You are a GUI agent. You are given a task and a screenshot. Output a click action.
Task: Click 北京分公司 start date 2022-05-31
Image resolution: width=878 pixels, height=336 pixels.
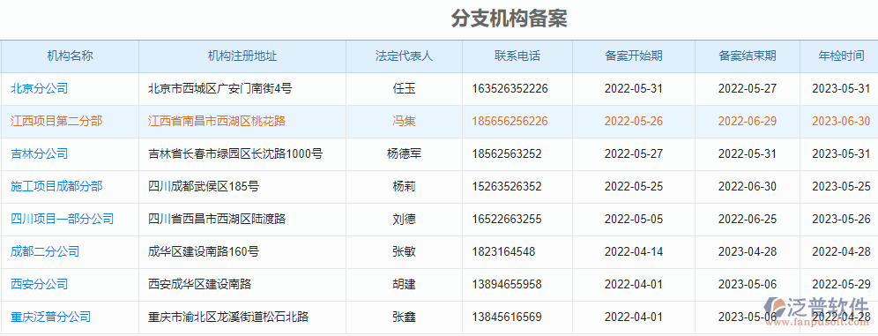(x=634, y=88)
